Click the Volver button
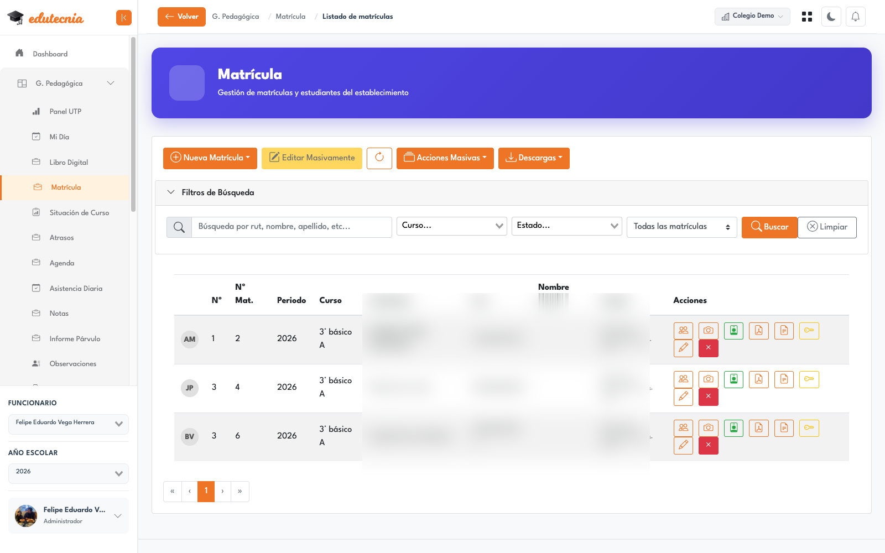This screenshot has width=885, height=553. [x=181, y=17]
